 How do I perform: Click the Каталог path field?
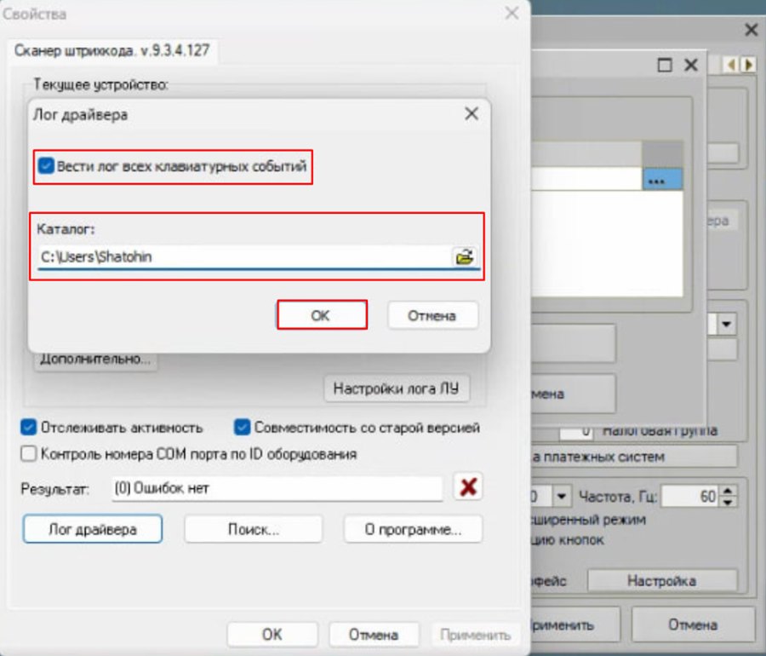coord(244,256)
